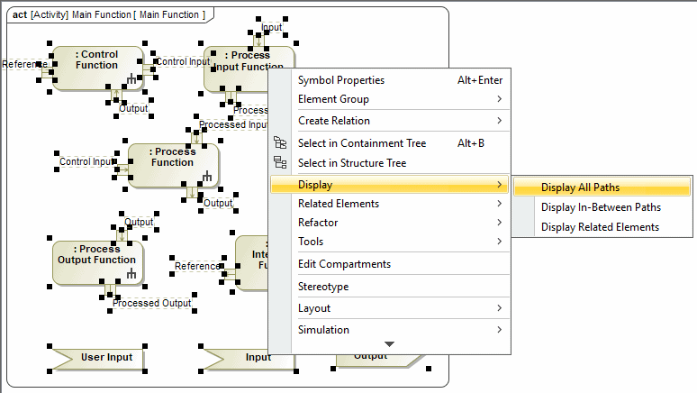Expand the Create Relation submenu arrow
Image resolution: width=697 pixels, height=393 pixels.
499,121
